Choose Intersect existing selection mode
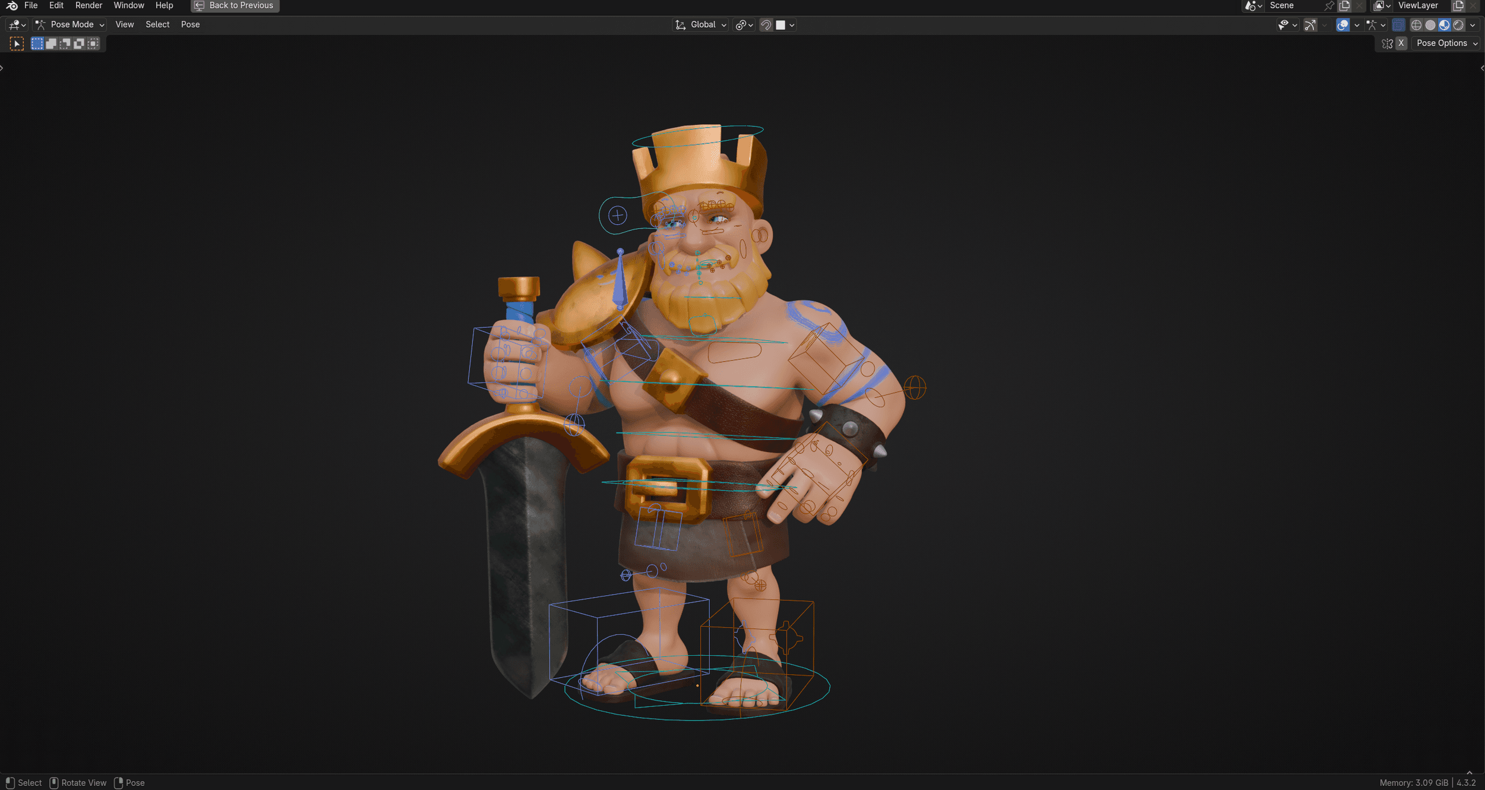The height and width of the screenshot is (790, 1485). pos(93,43)
